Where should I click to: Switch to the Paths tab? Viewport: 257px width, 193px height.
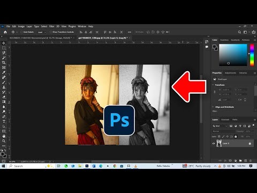click(x=235, y=120)
